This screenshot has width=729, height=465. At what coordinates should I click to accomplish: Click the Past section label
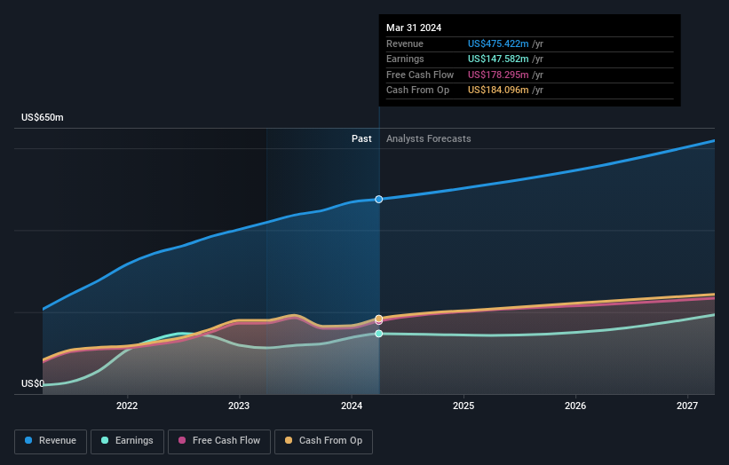(361, 139)
